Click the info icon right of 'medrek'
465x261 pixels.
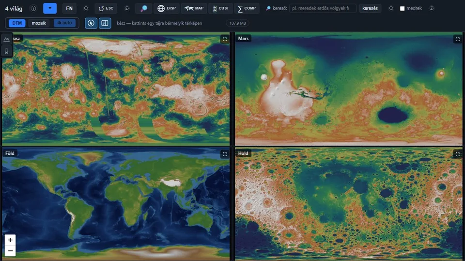(x=432, y=8)
